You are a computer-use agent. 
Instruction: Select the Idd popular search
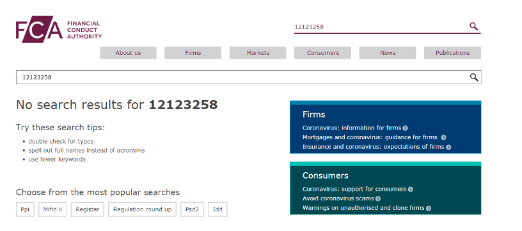[x=217, y=209]
